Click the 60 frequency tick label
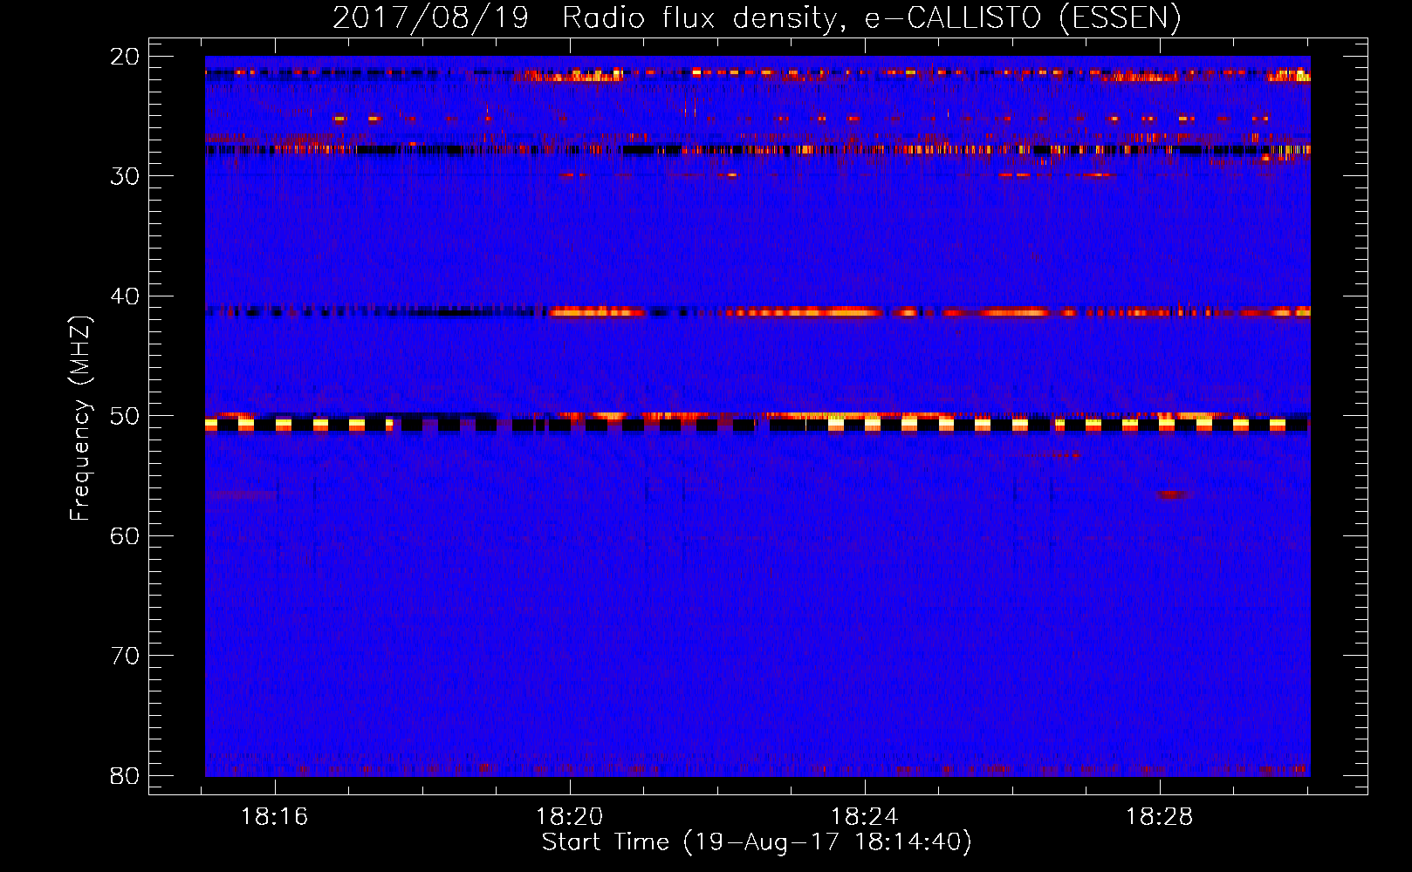 (x=125, y=536)
